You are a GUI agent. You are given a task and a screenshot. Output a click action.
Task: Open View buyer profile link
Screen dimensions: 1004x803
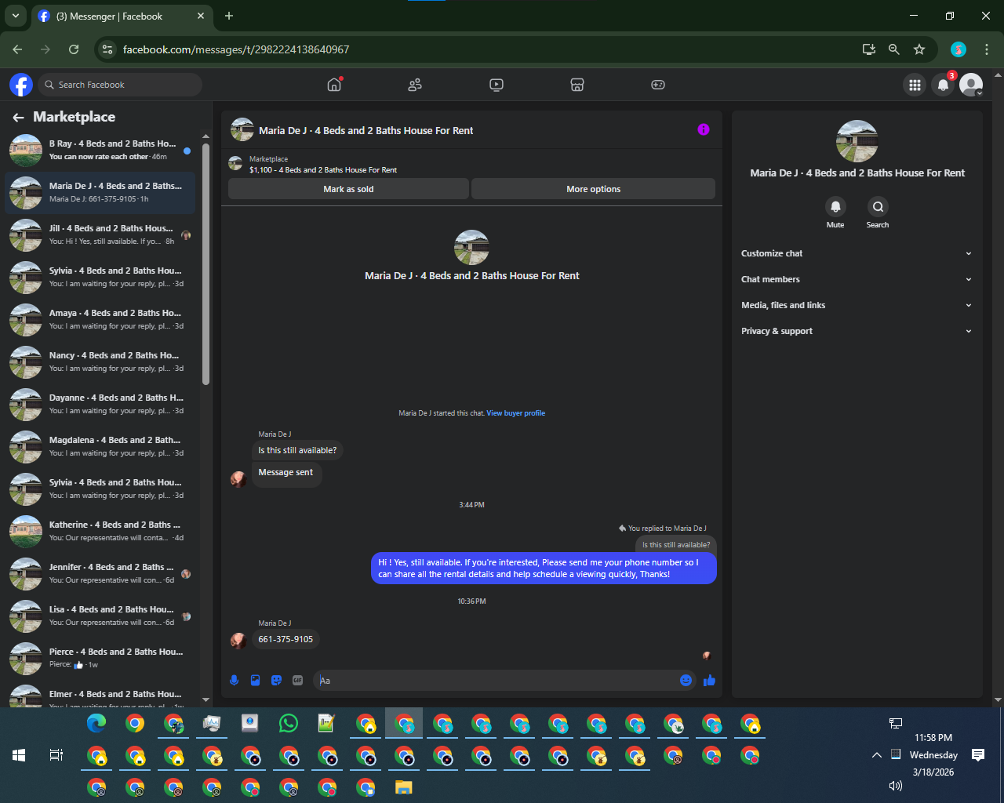[x=515, y=413]
